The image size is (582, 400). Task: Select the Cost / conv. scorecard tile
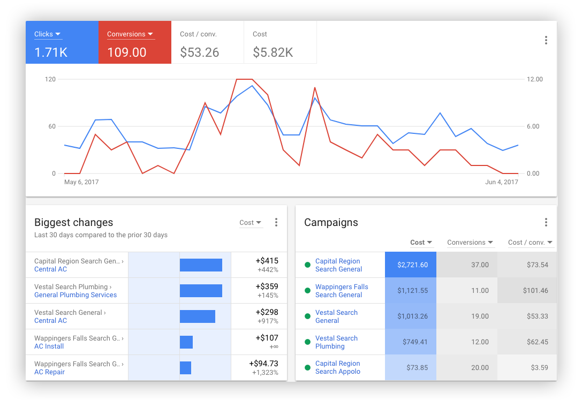208,42
